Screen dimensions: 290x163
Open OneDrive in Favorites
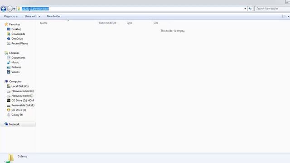pyautogui.click(x=17, y=38)
